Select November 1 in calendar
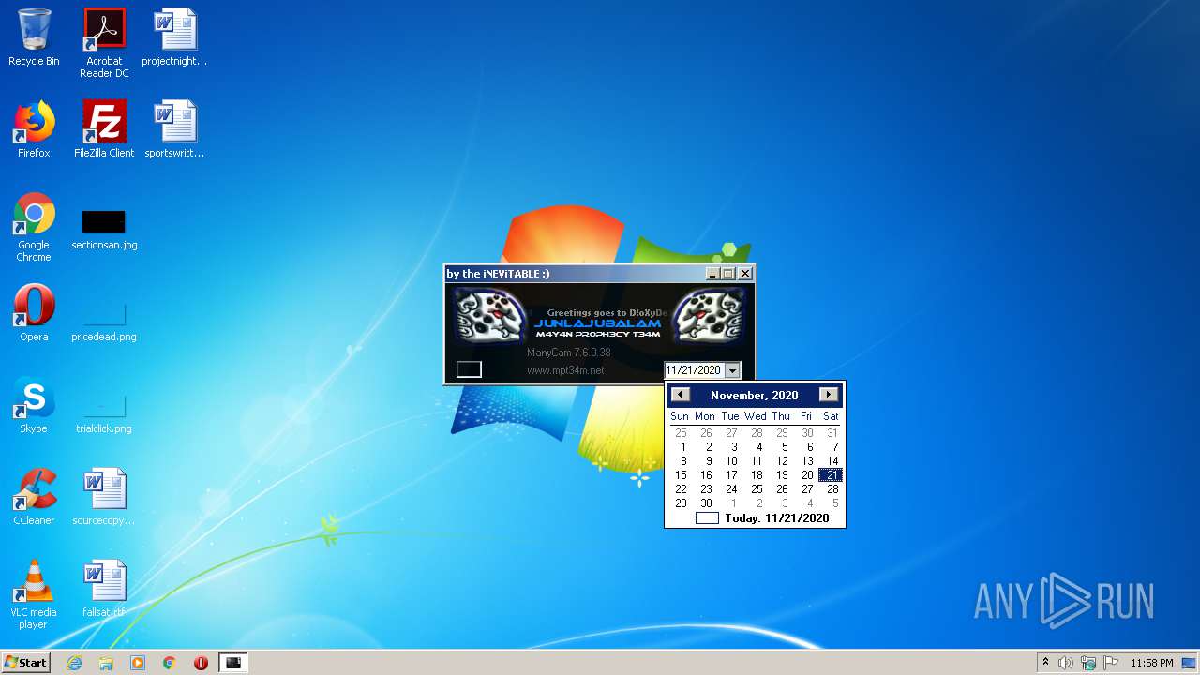Screen dimensions: 1200x675 pyautogui.click(x=683, y=447)
